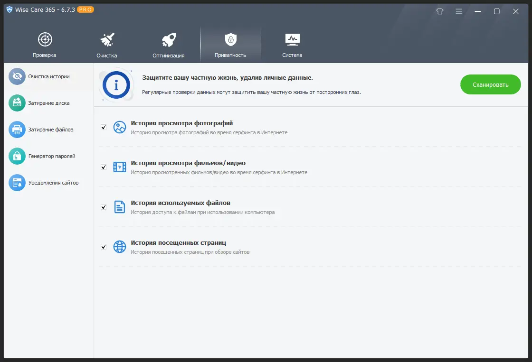Maximize the Wise Care 365 window
This screenshot has height=362, width=532.
click(x=497, y=11)
